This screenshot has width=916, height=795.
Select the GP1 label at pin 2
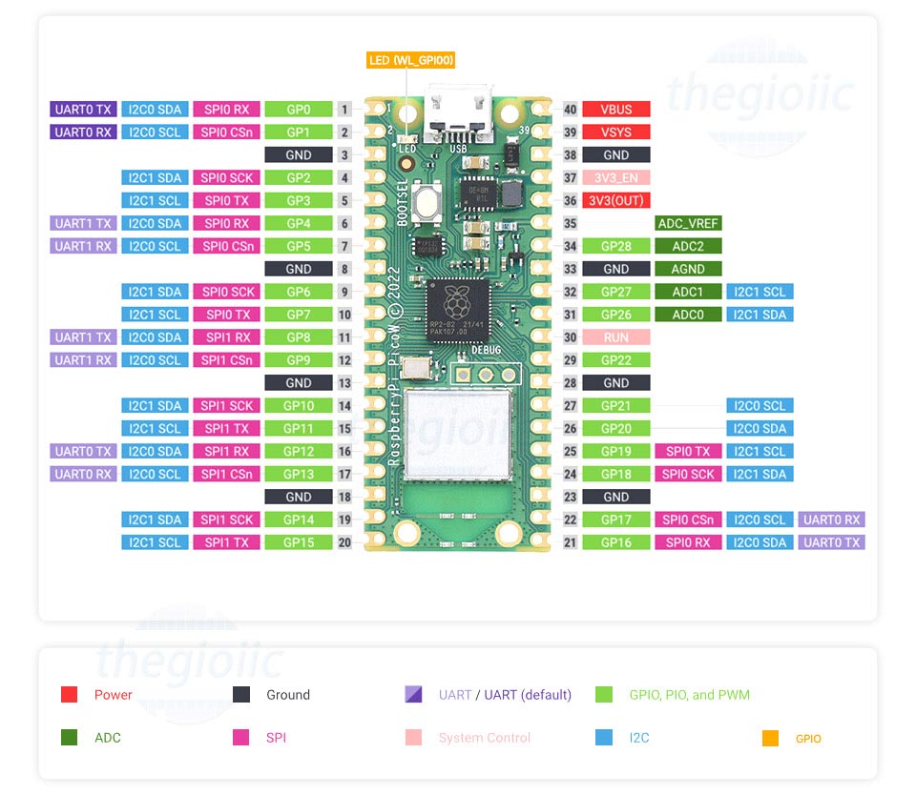point(299,132)
